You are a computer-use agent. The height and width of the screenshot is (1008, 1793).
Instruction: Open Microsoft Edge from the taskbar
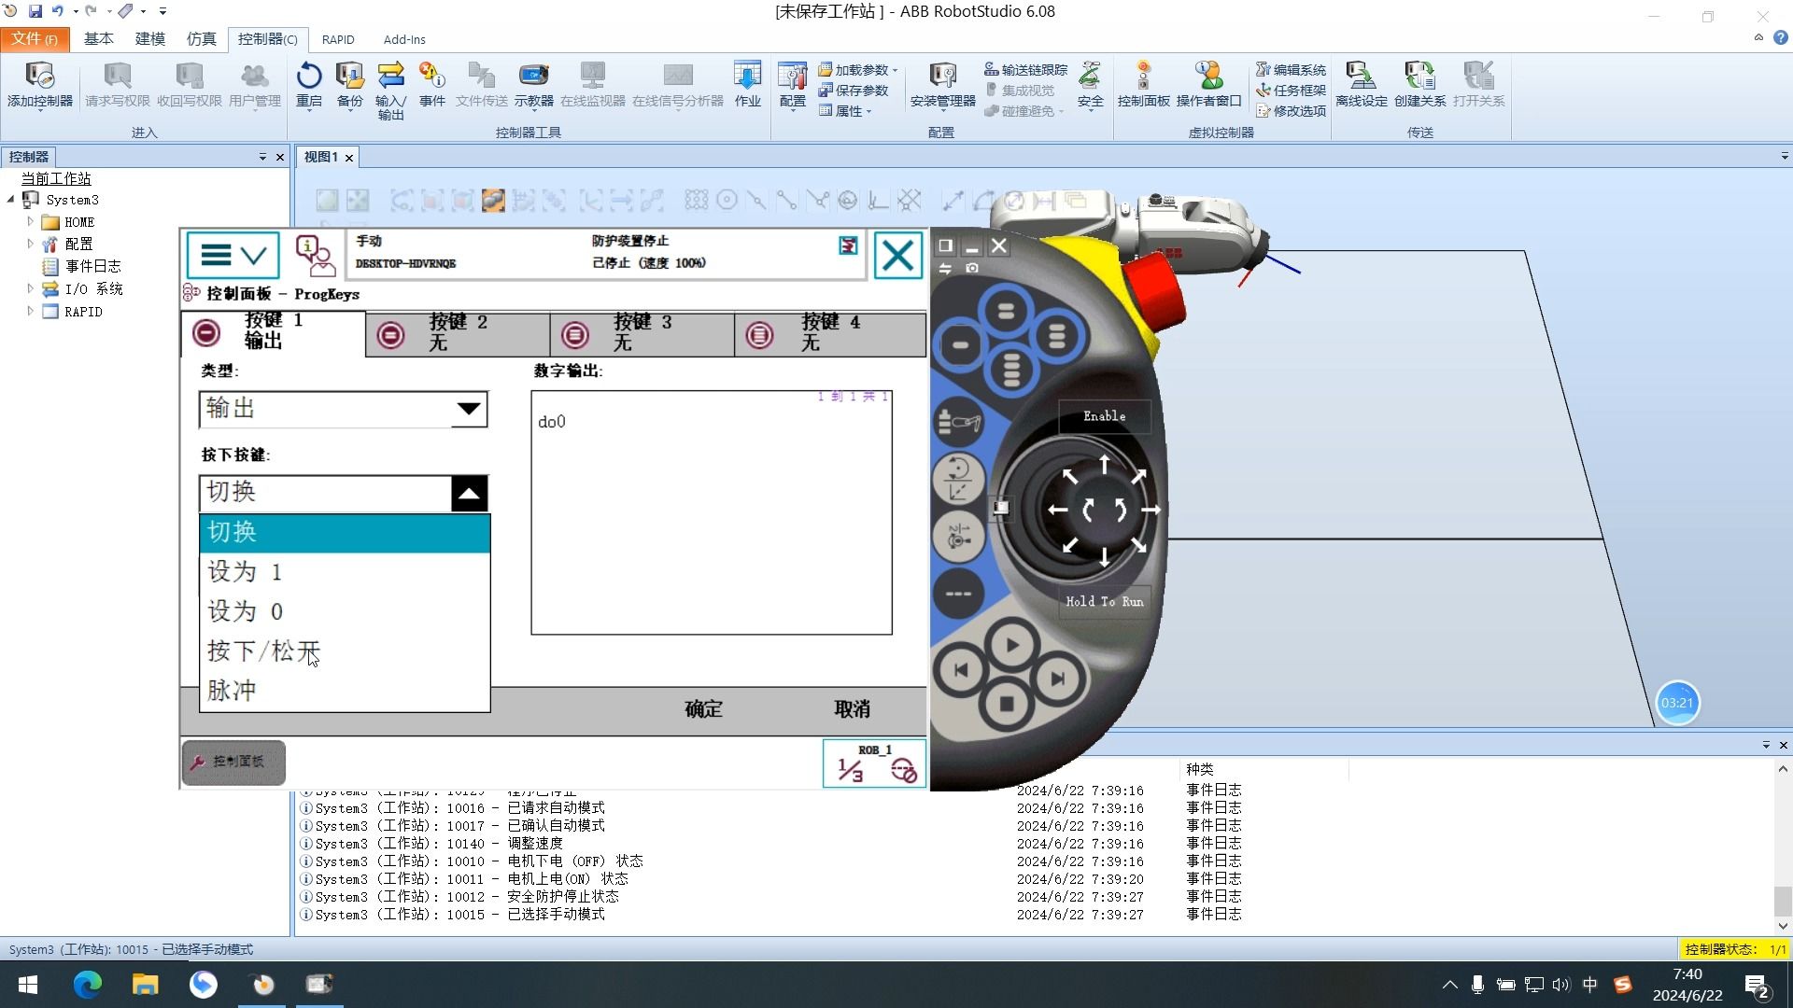click(88, 984)
